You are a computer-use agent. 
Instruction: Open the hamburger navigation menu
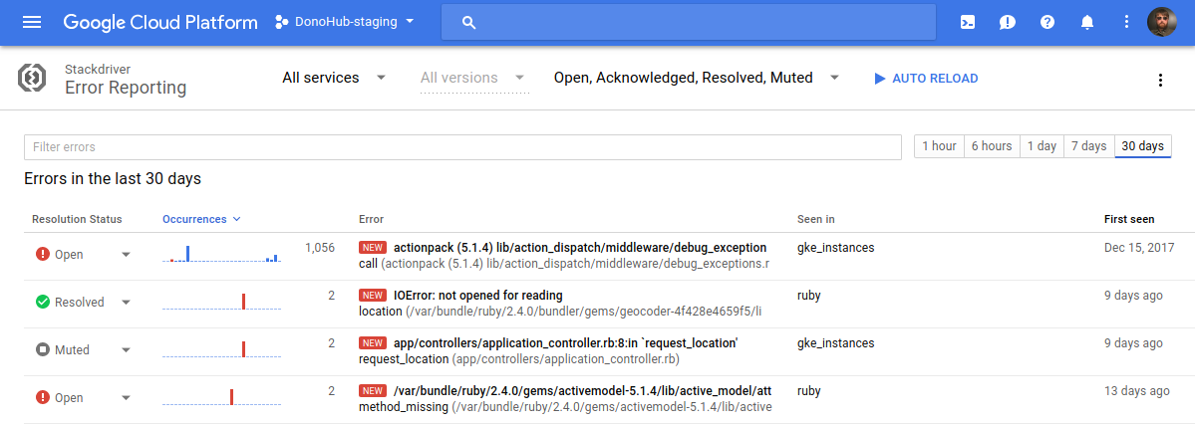pyautogui.click(x=32, y=22)
